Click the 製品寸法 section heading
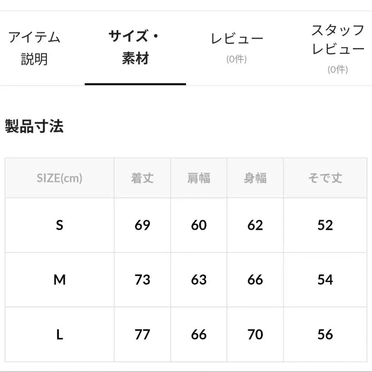 (x=34, y=127)
